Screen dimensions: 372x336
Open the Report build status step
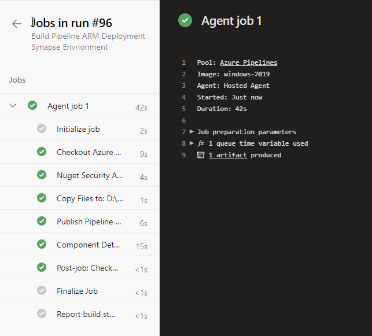click(x=86, y=314)
